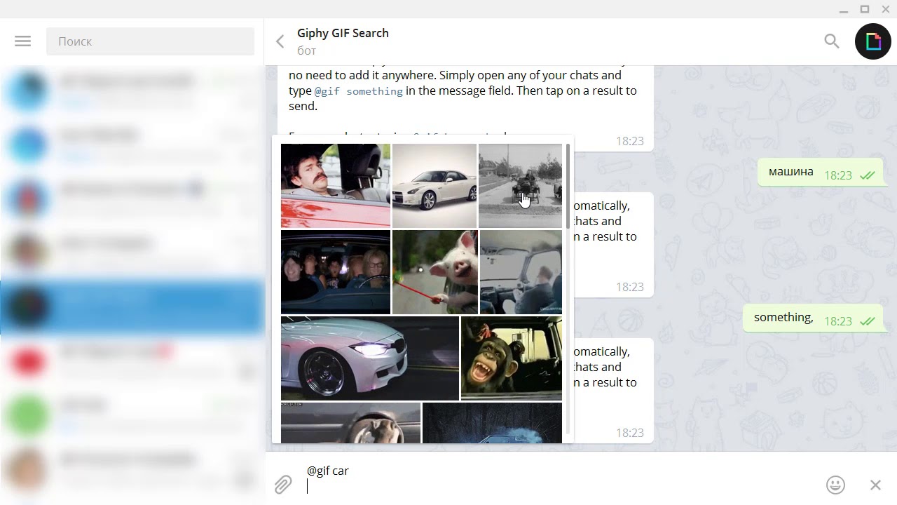Screen dimensions: 897x505
Task: Select the white sports car GIF
Action: (x=434, y=186)
